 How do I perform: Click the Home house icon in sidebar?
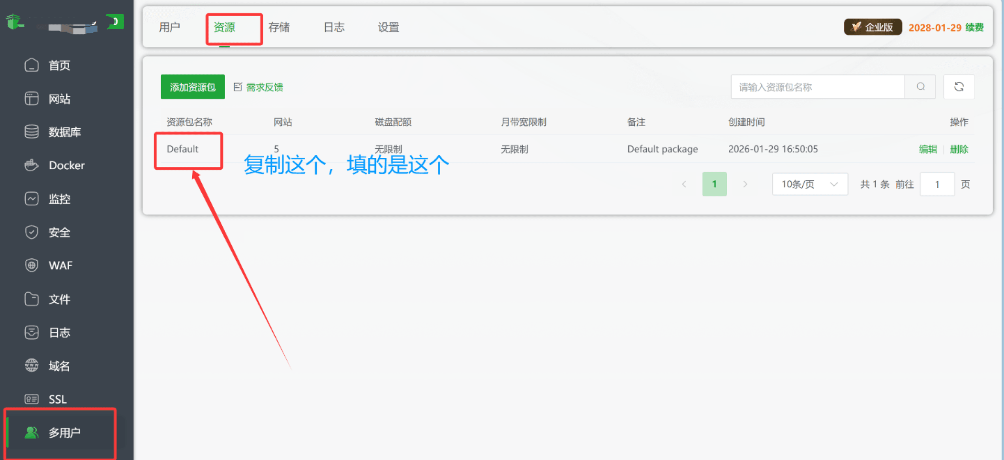coord(32,65)
